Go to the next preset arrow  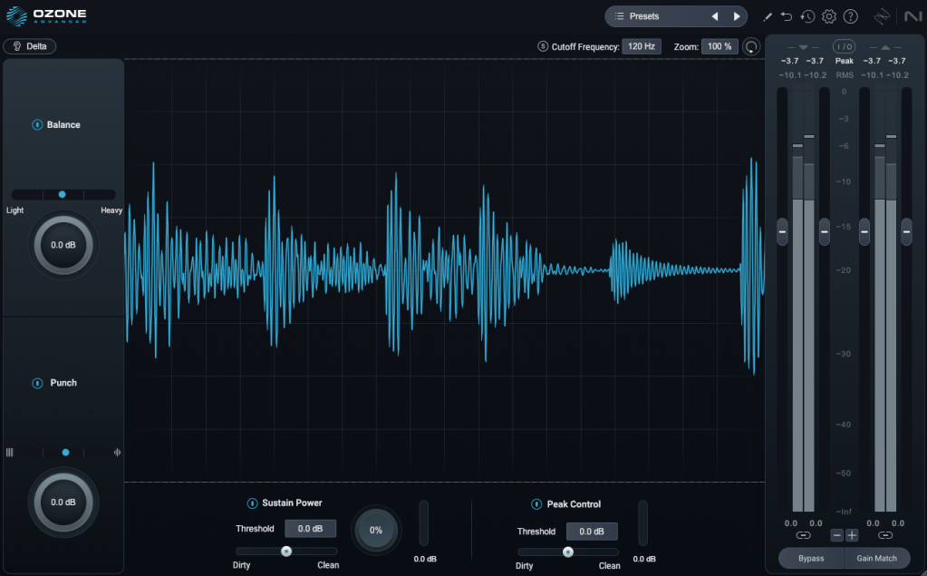[x=736, y=16]
